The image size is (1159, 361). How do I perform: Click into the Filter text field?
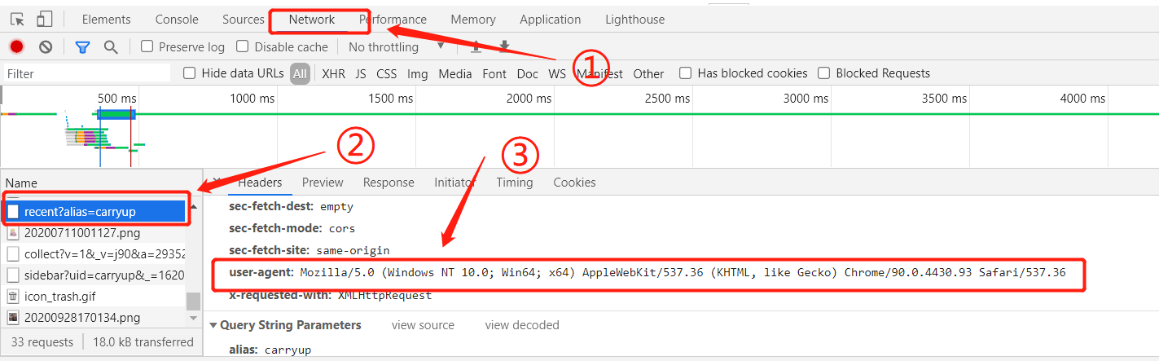click(x=86, y=73)
